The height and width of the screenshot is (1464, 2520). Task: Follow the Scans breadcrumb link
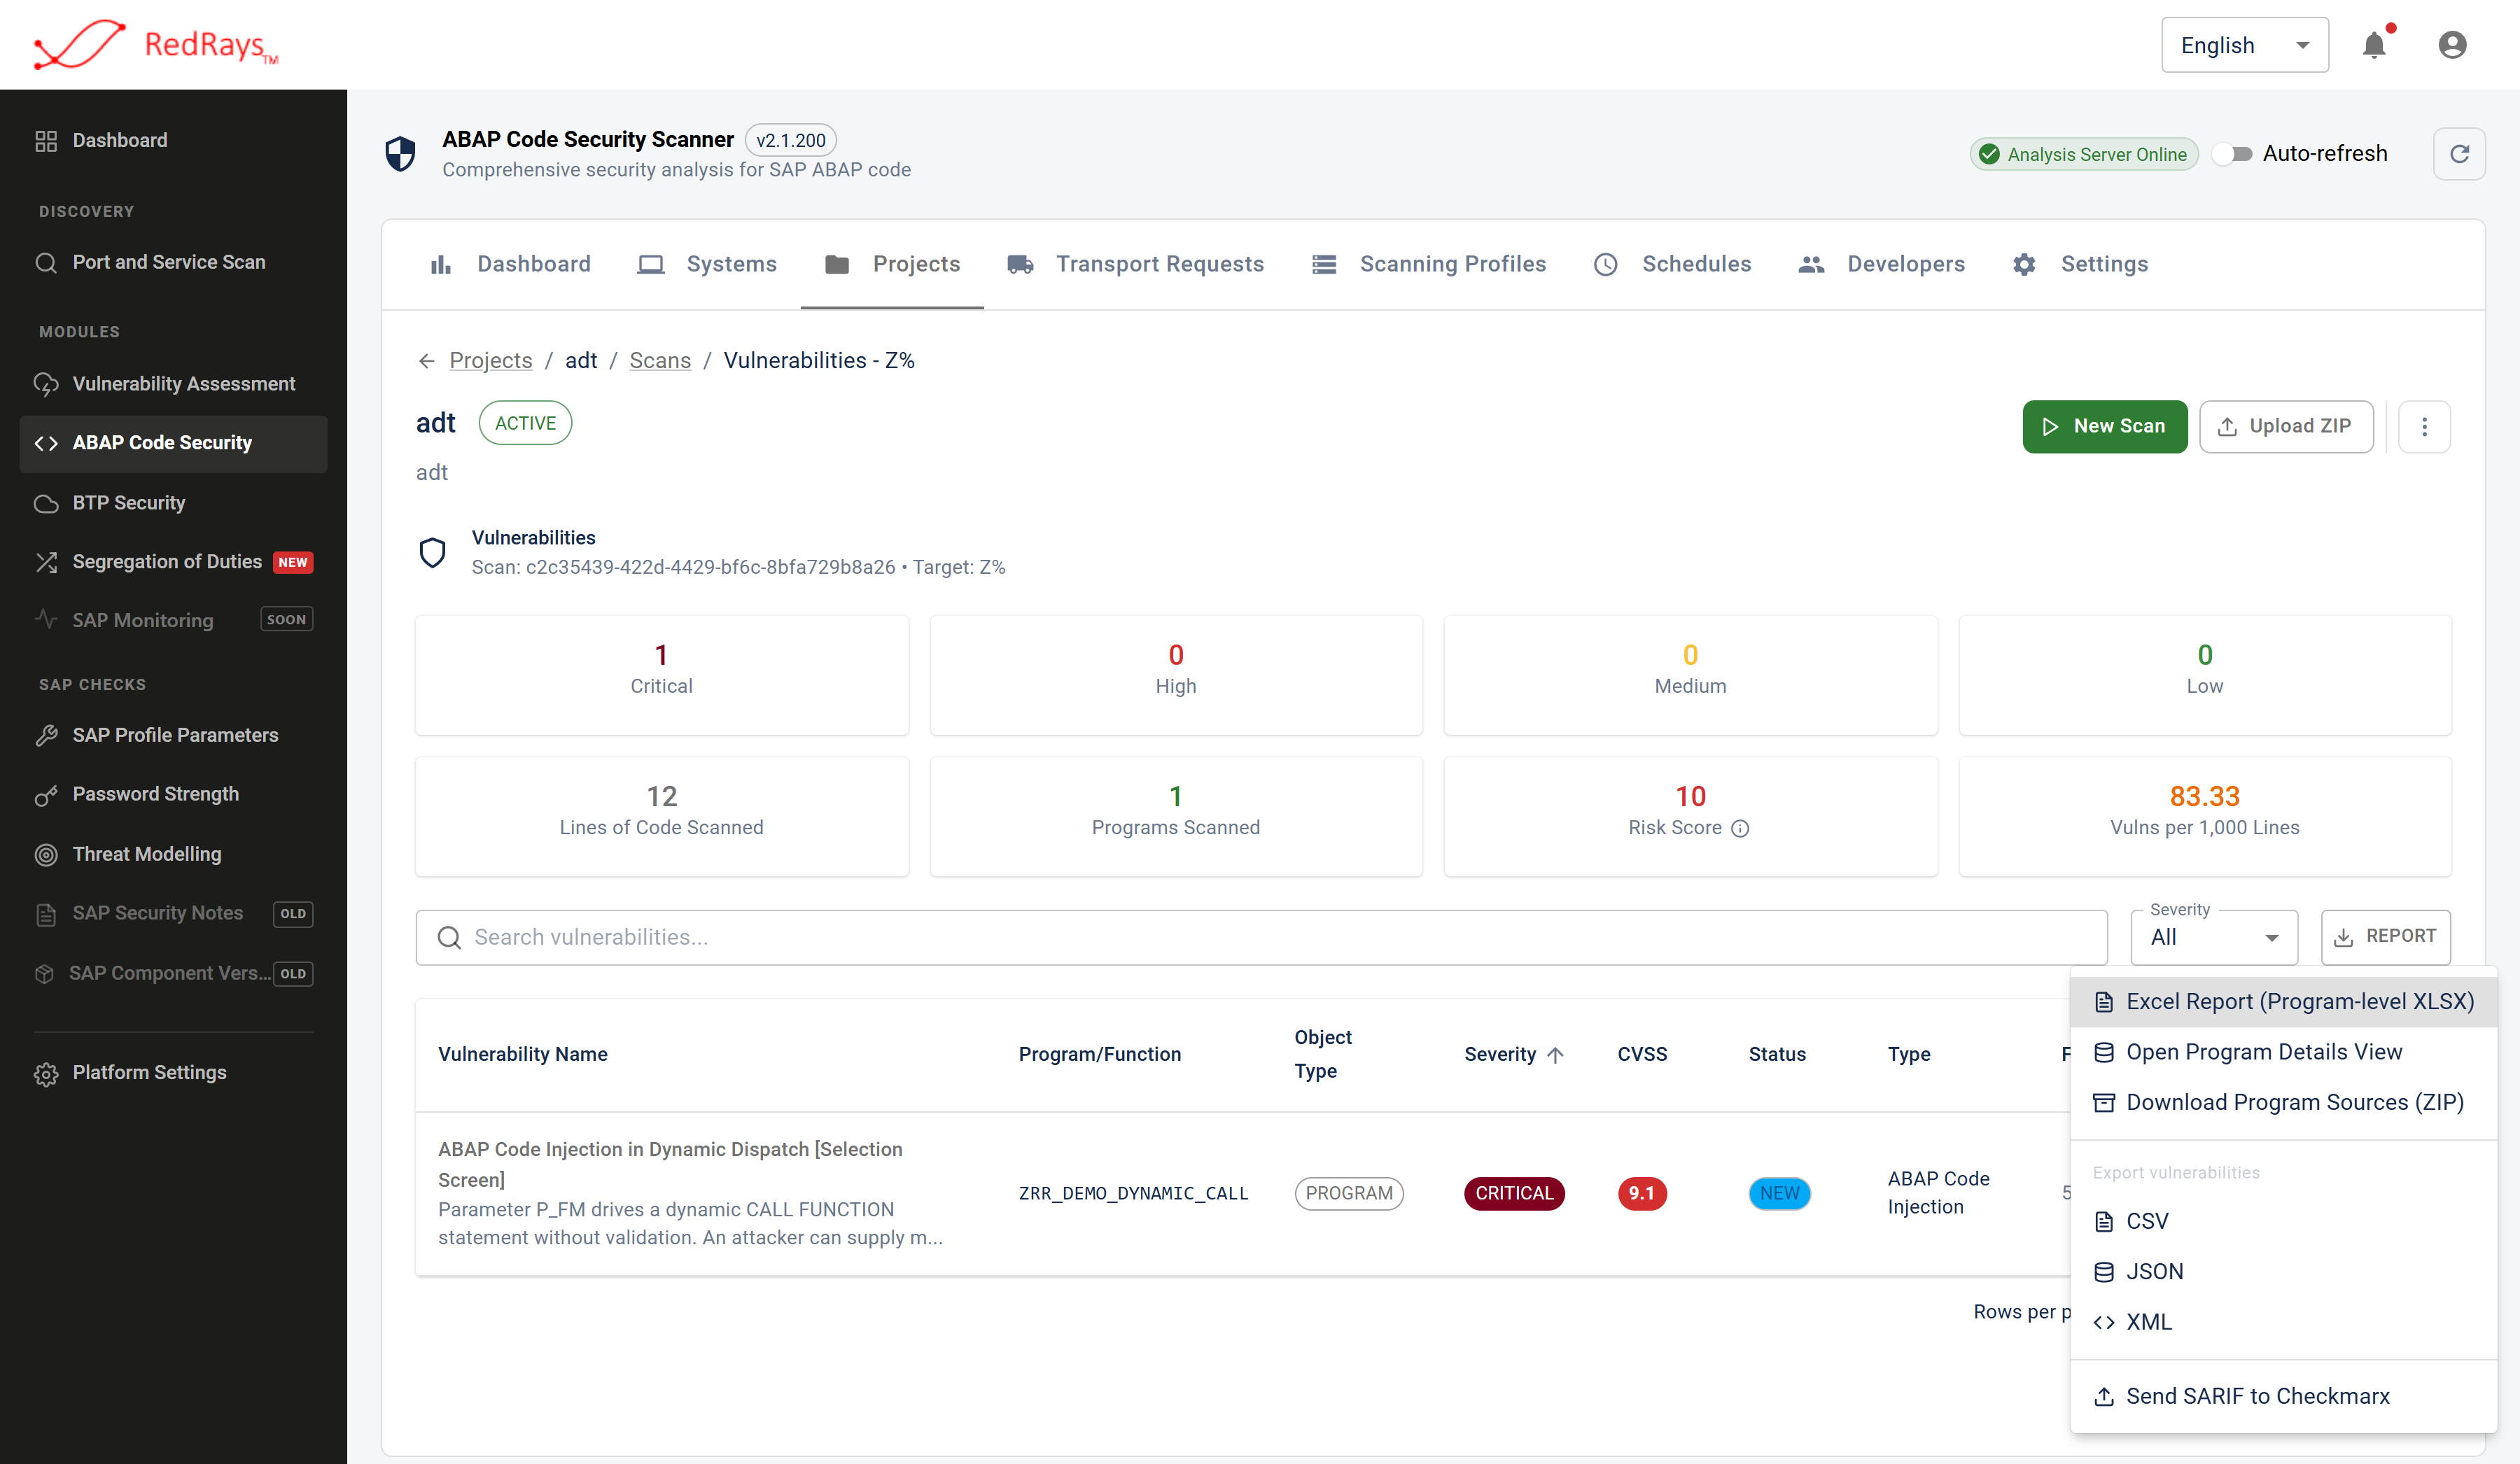(659, 361)
